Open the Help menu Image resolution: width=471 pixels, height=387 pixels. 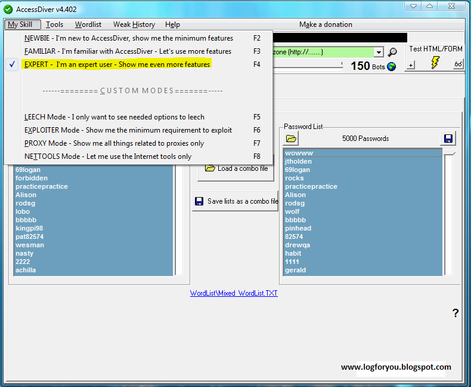pos(172,24)
